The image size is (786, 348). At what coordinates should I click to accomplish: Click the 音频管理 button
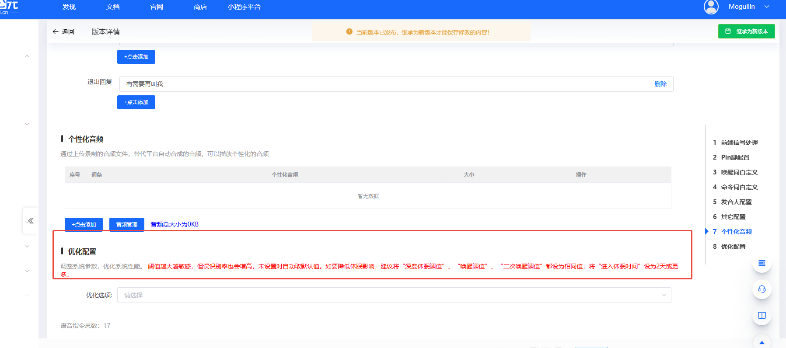[x=126, y=224]
